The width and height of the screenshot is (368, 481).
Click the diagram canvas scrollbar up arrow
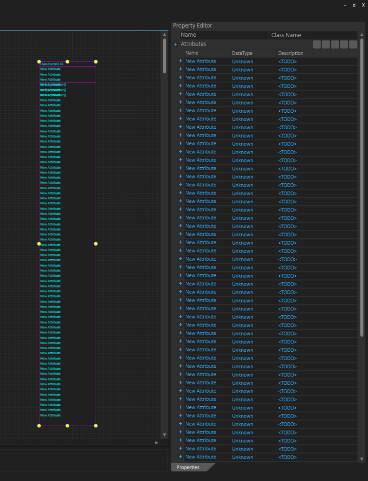tap(164, 35)
